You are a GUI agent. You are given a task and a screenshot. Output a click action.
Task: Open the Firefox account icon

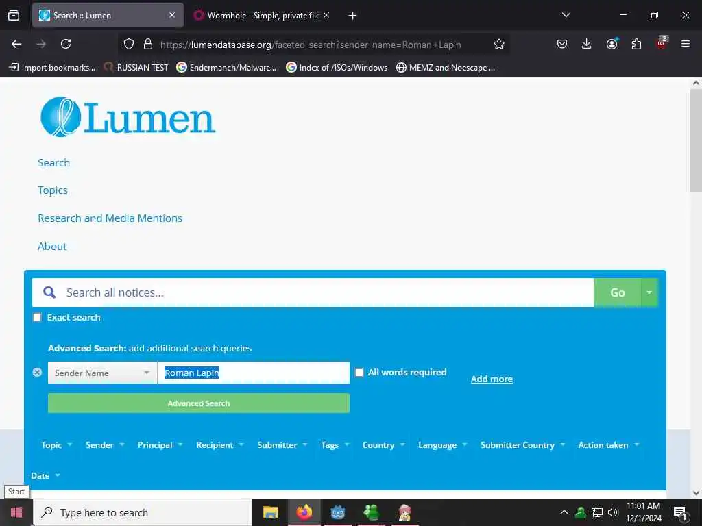coord(612,44)
